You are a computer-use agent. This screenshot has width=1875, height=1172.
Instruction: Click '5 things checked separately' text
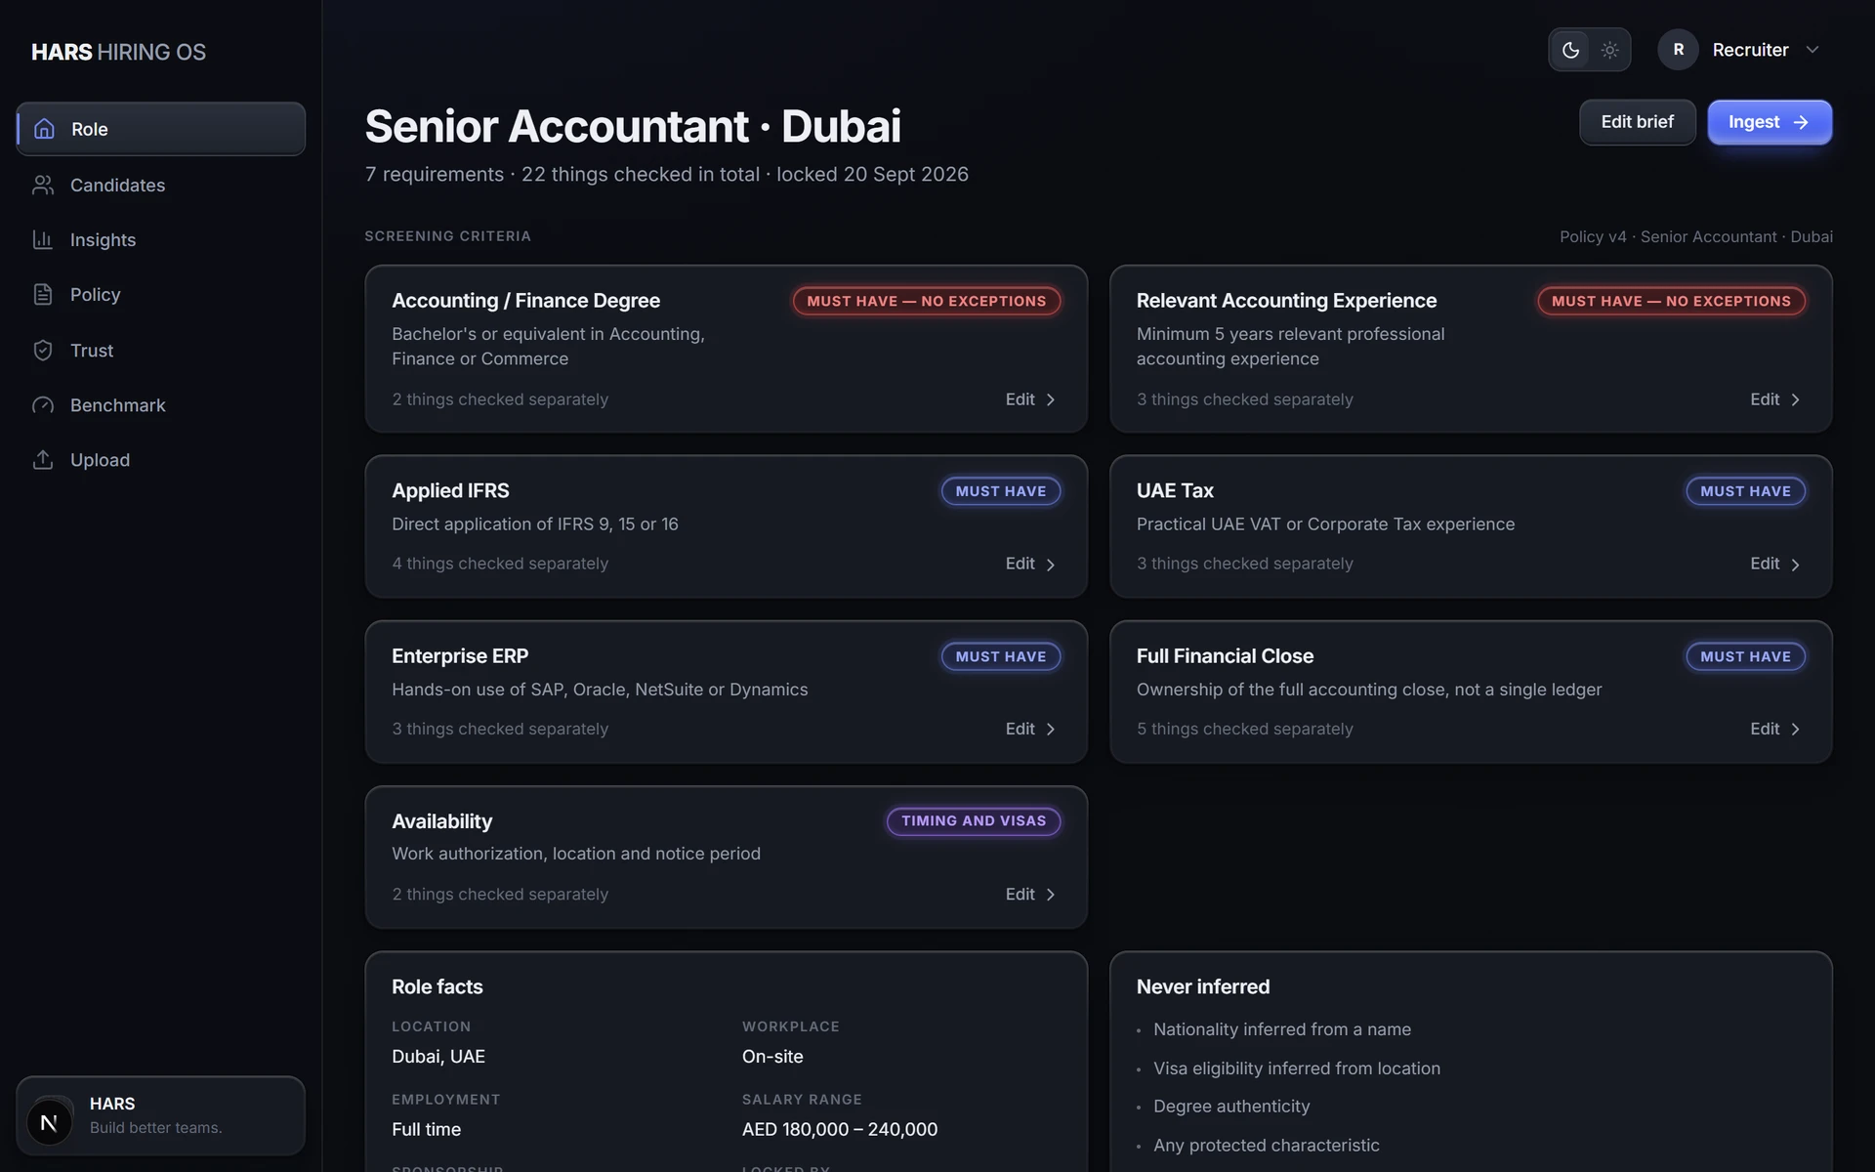pos(1244,729)
